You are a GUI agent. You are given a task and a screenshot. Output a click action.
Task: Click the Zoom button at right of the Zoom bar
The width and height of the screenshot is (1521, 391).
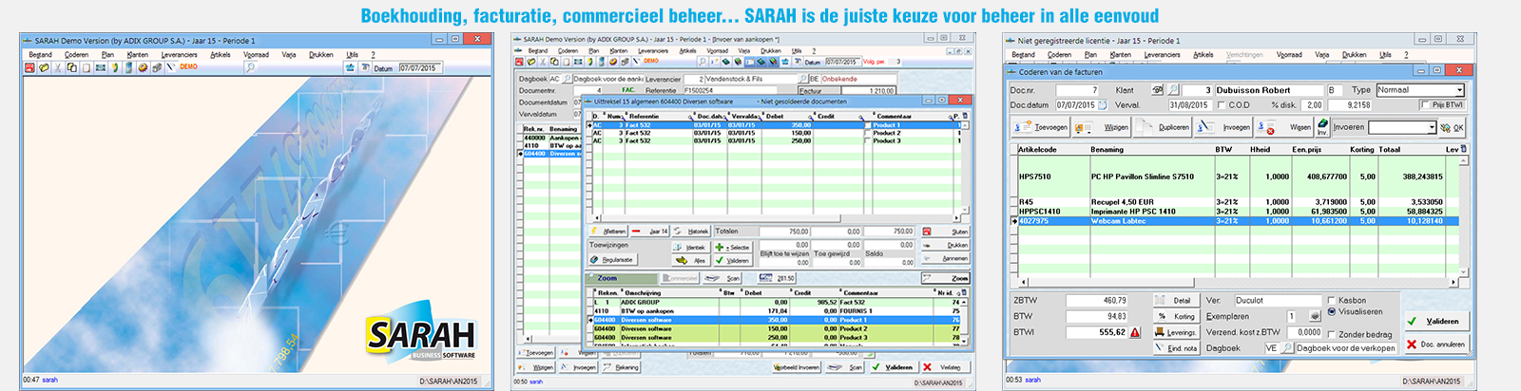click(945, 278)
